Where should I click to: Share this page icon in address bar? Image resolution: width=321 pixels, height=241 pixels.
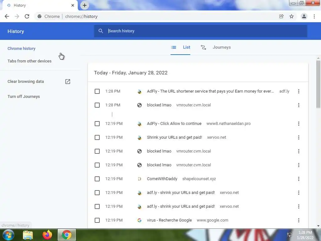(282, 16)
